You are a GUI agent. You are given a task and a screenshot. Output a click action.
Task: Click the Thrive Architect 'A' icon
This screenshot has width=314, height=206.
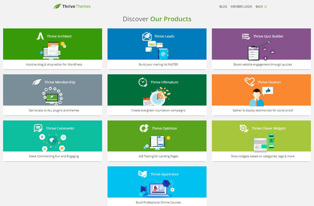click(x=40, y=36)
